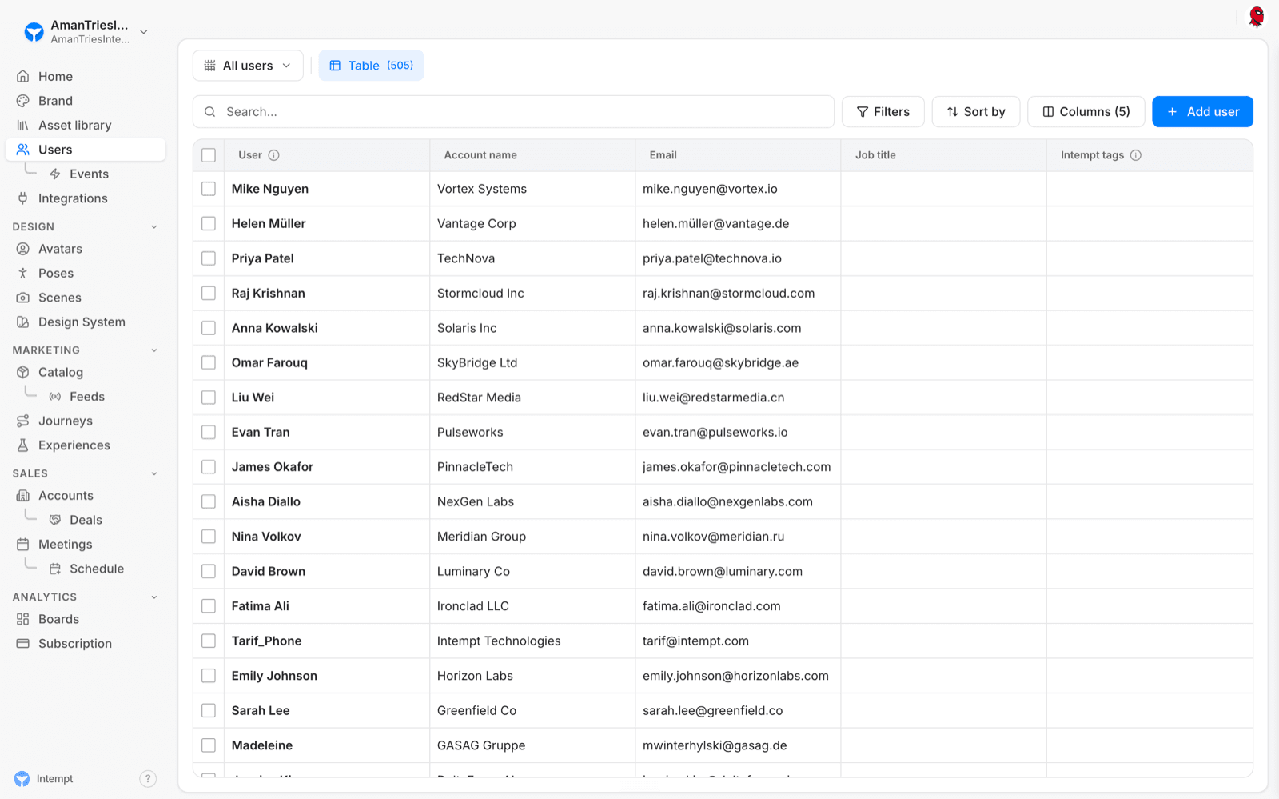This screenshot has width=1279, height=799.
Task: Click the Users people icon
Action: [23, 150]
